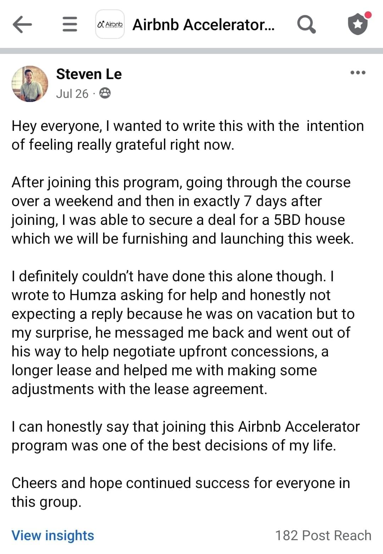
Task: Open the hamburger menu
Action: [70, 24]
